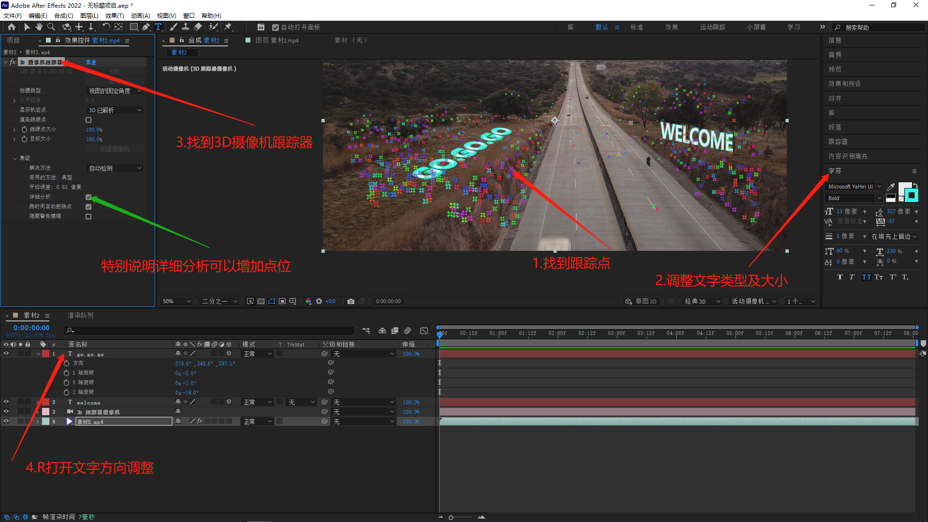This screenshot has height=522, width=928.
Task: Switch to the 渲染队列 tab
Action: 80,315
